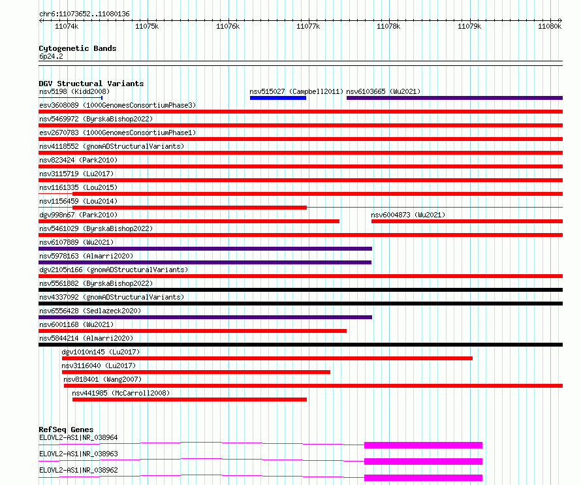Click the red bar under dgv1010n145
The image size is (581, 485).
[x=267, y=358]
